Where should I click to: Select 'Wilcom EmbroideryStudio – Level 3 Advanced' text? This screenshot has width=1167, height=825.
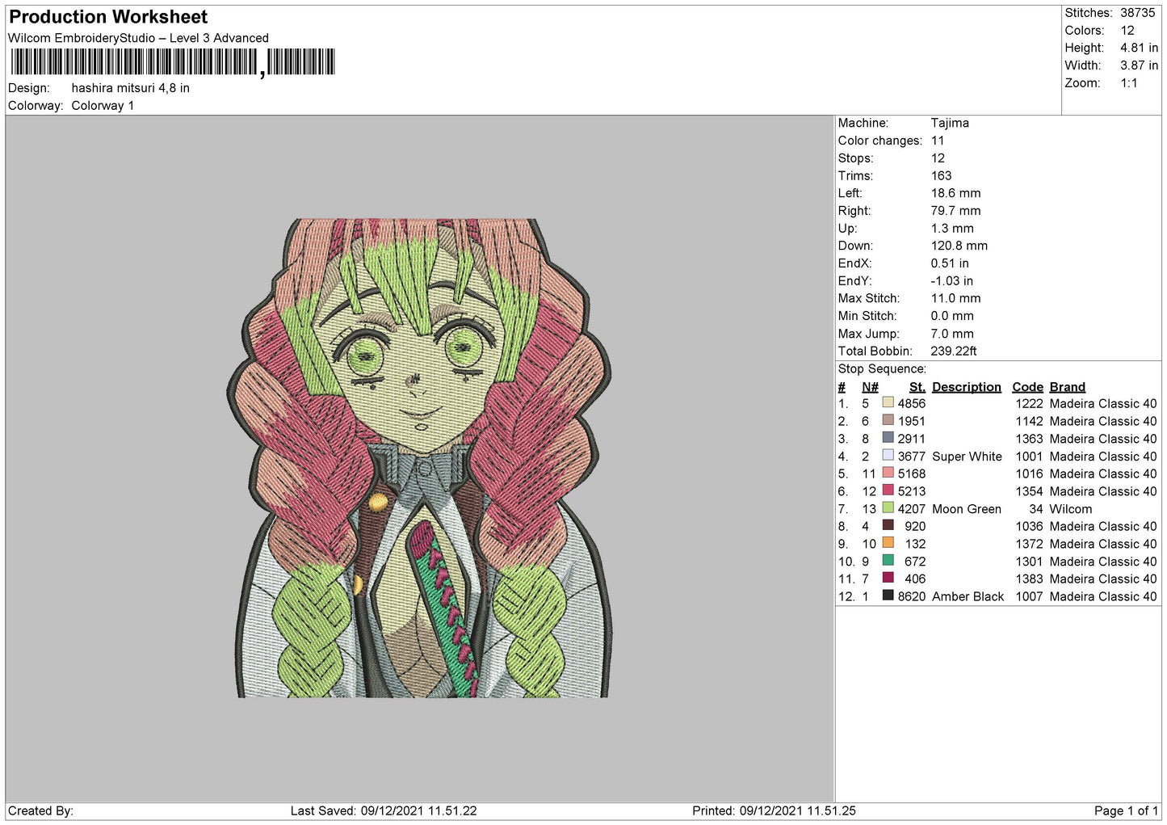[138, 38]
